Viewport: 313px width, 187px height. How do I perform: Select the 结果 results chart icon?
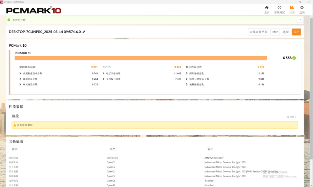(292, 8)
